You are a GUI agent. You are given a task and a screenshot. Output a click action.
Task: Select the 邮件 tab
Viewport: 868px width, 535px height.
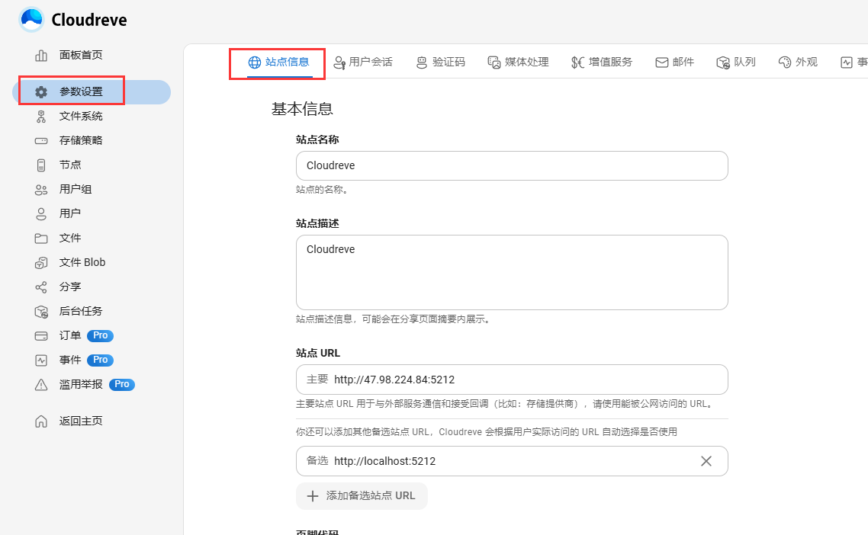675,62
